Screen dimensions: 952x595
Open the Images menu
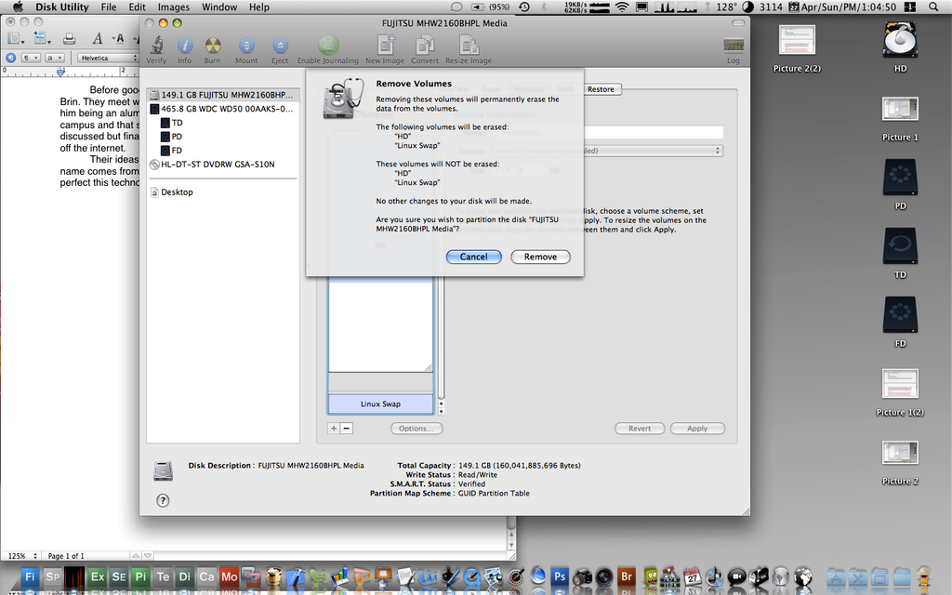(173, 7)
